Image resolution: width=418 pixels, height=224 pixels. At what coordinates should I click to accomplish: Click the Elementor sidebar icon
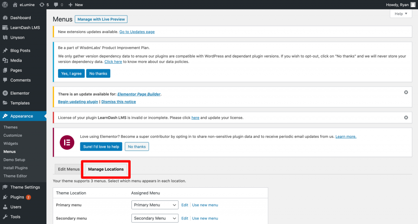(x=5, y=93)
